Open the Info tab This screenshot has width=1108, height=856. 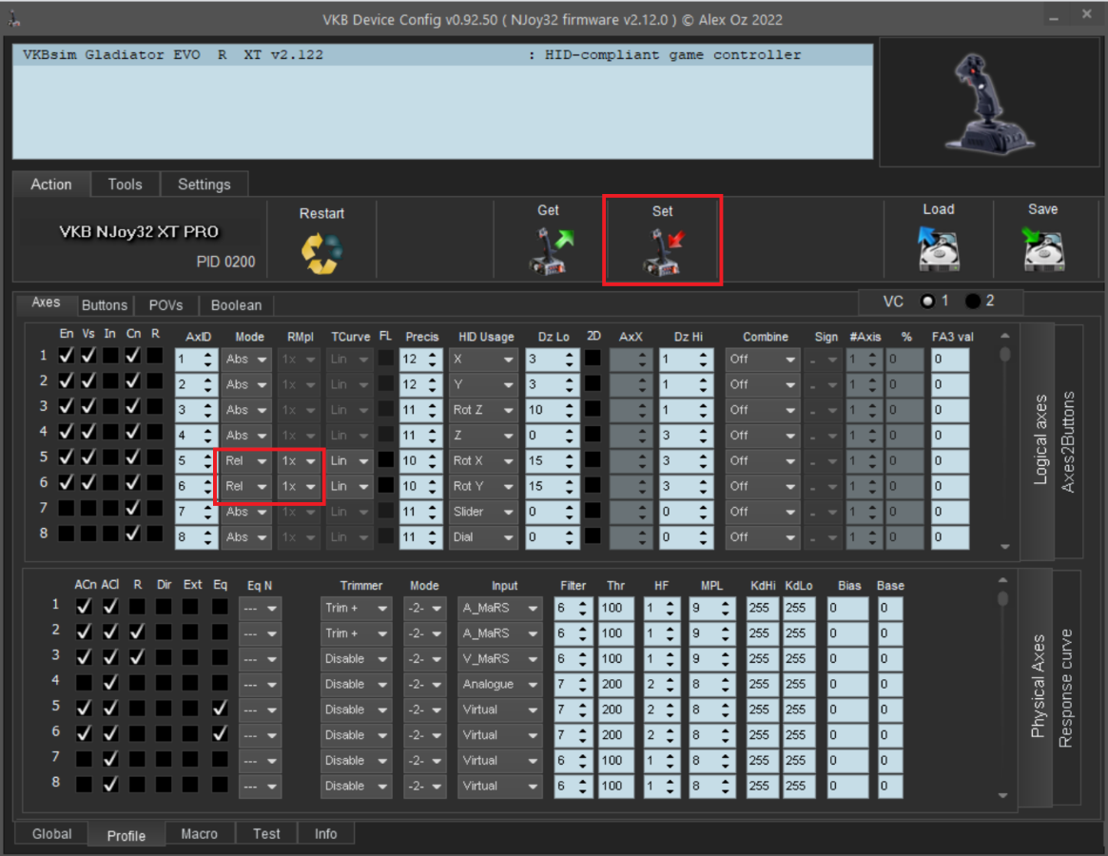click(x=326, y=834)
